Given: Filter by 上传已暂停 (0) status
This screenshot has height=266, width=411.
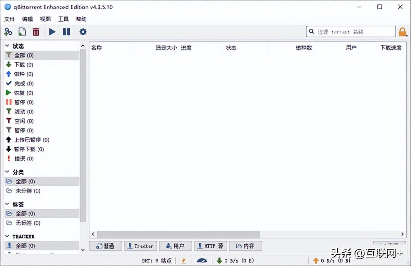Looking at the screenshot, I should (x=41, y=140).
